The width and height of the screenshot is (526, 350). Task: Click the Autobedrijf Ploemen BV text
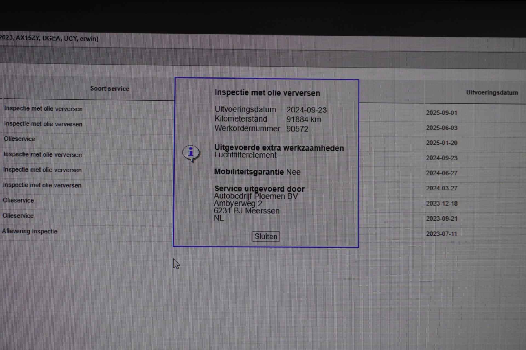pyautogui.click(x=255, y=196)
